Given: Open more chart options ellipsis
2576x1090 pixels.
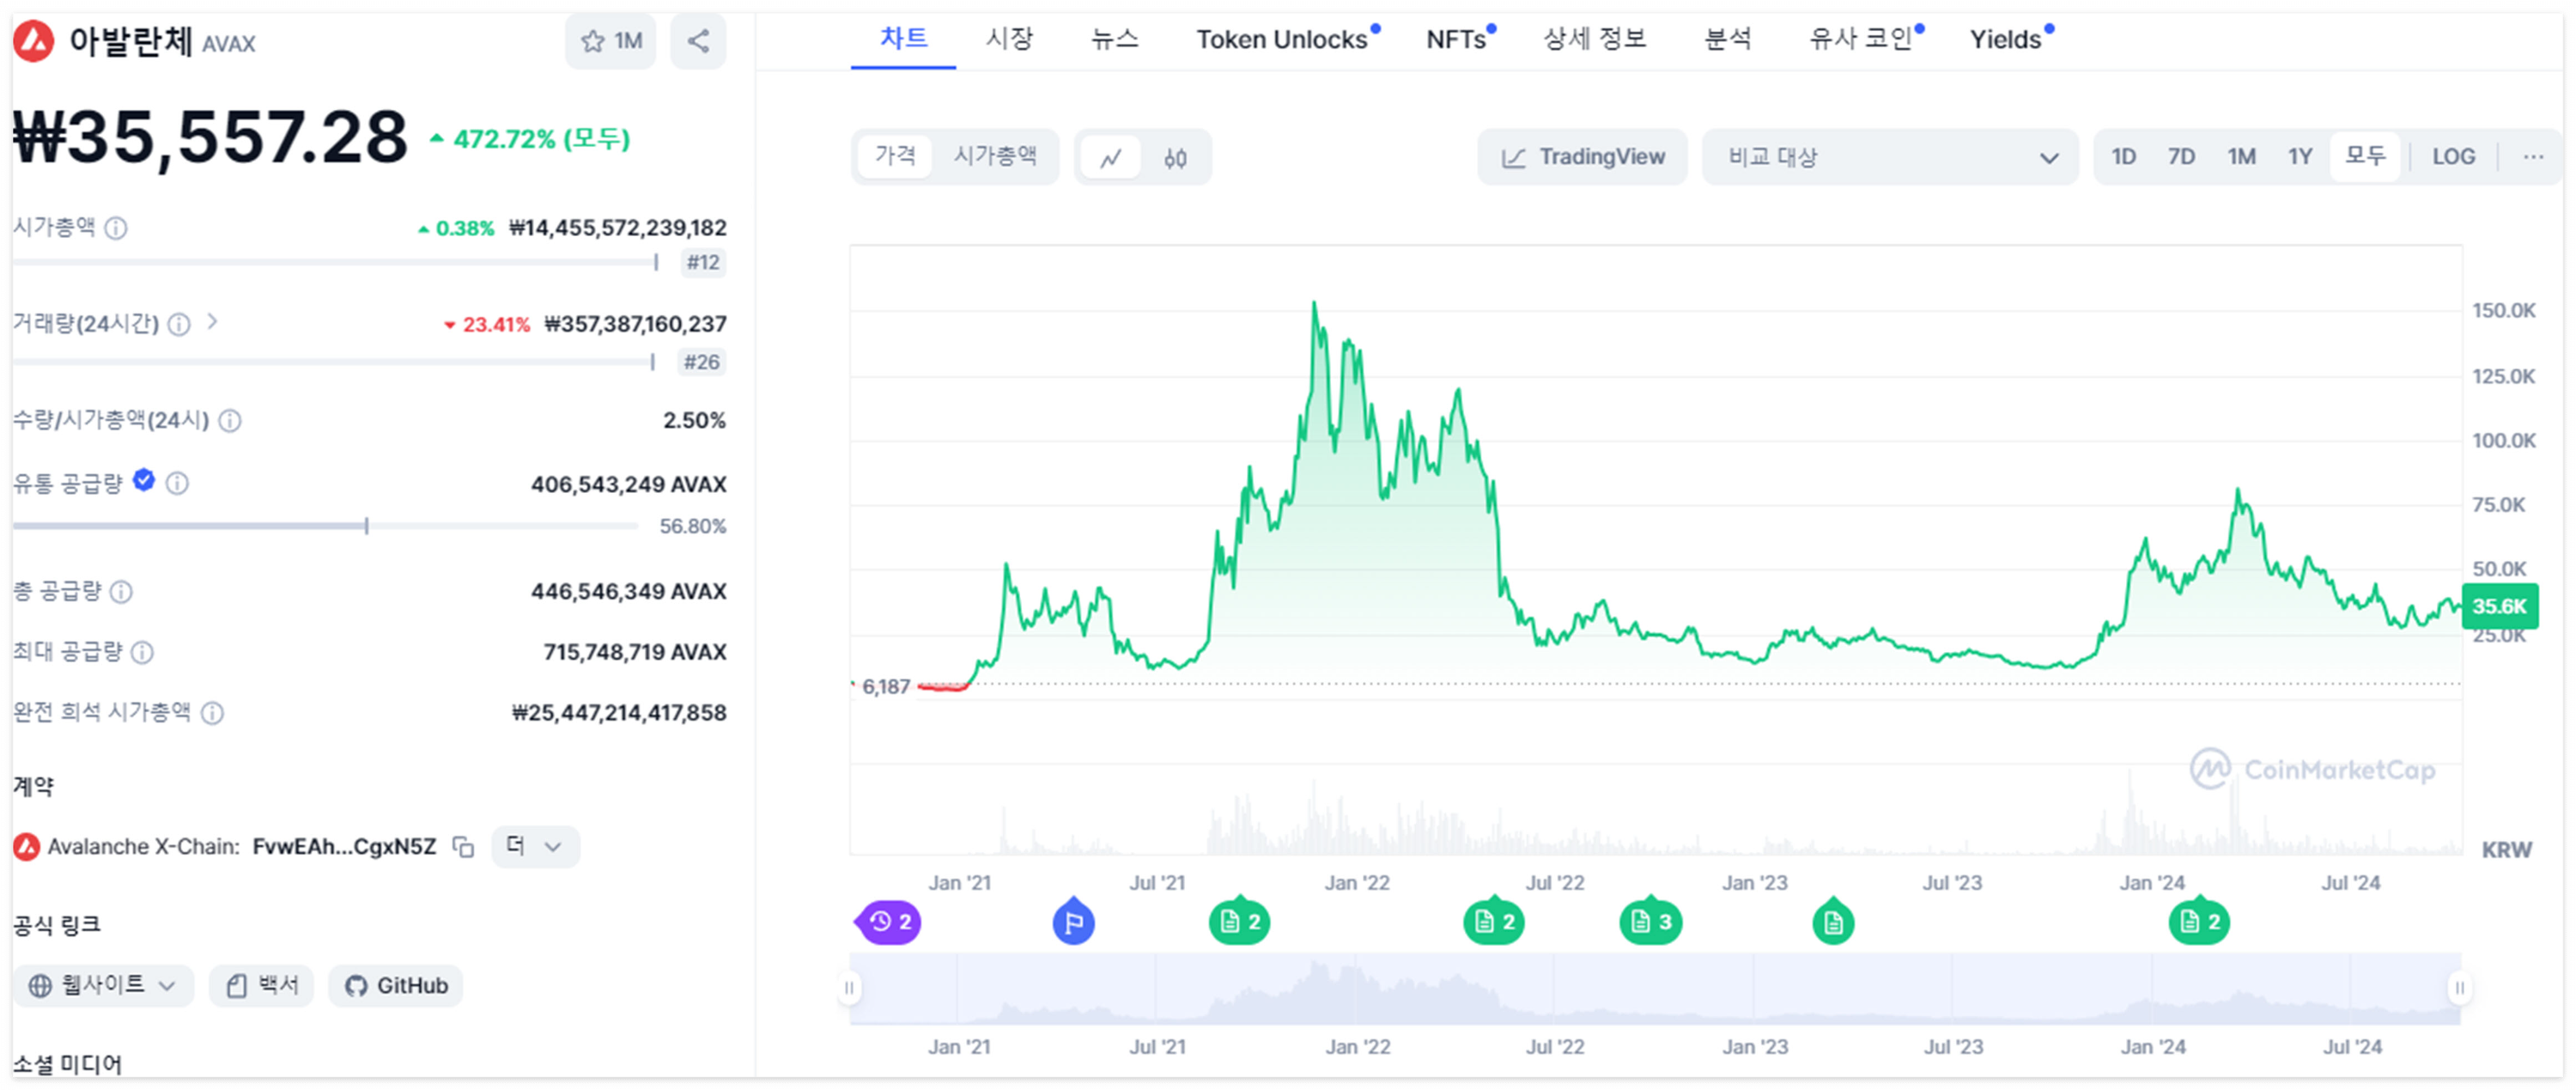Looking at the screenshot, I should tap(2532, 157).
